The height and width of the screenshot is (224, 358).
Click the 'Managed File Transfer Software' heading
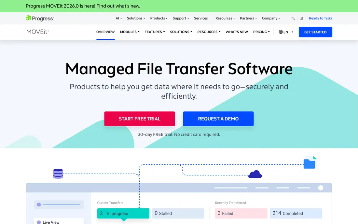pos(179,69)
